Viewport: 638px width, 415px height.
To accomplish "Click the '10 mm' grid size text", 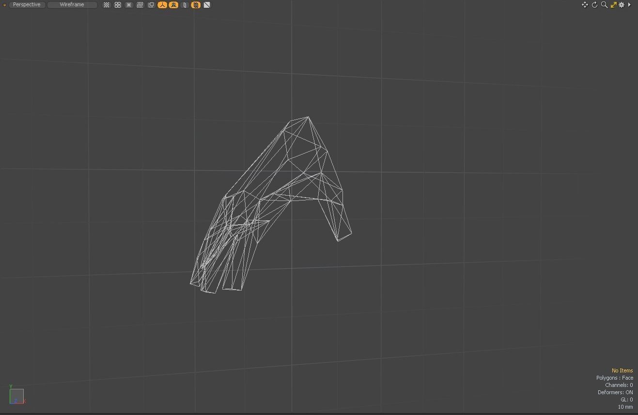I will (x=625, y=407).
